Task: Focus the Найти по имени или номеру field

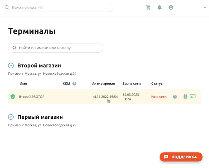Action: point(56,48)
